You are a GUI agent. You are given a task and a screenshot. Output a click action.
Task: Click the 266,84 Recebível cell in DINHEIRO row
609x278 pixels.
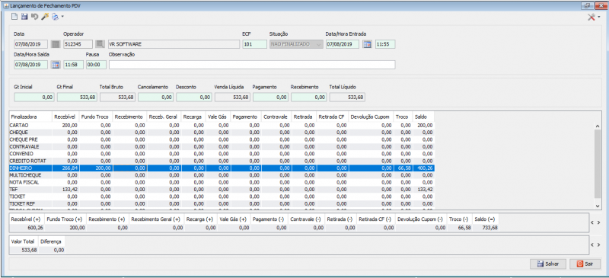tap(65, 168)
